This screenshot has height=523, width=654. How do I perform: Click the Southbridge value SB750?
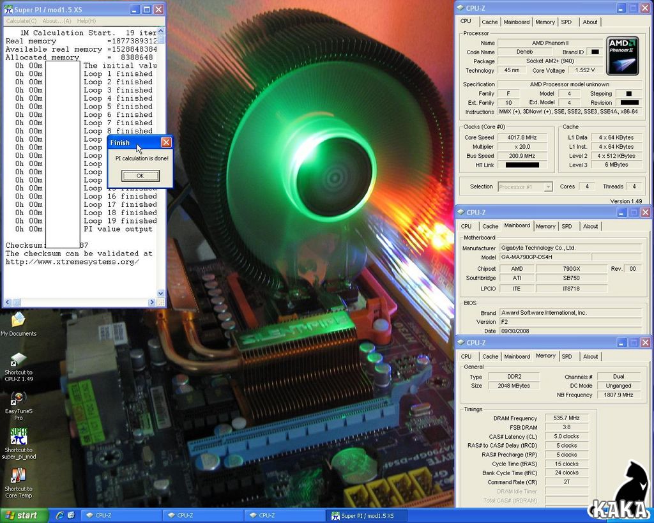571,278
